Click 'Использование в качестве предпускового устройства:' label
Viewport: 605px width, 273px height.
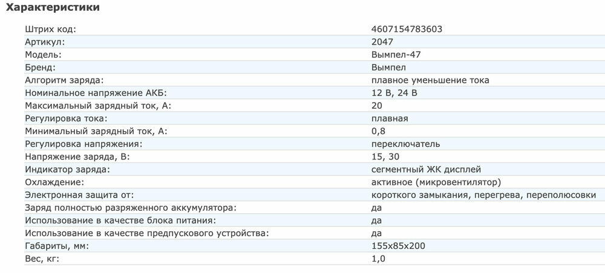click(x=146, y=233)
